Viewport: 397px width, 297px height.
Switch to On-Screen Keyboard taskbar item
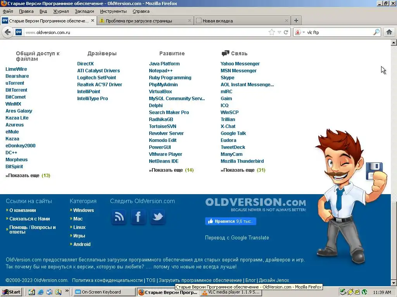coord(105,292)
